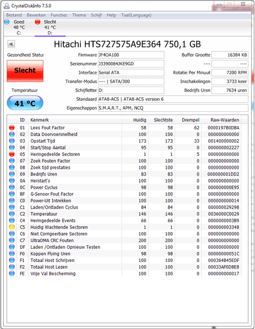Click the blue icon for Zoek Fouten Factor
The height and width of the screenshot is (329, 255).
12,161
